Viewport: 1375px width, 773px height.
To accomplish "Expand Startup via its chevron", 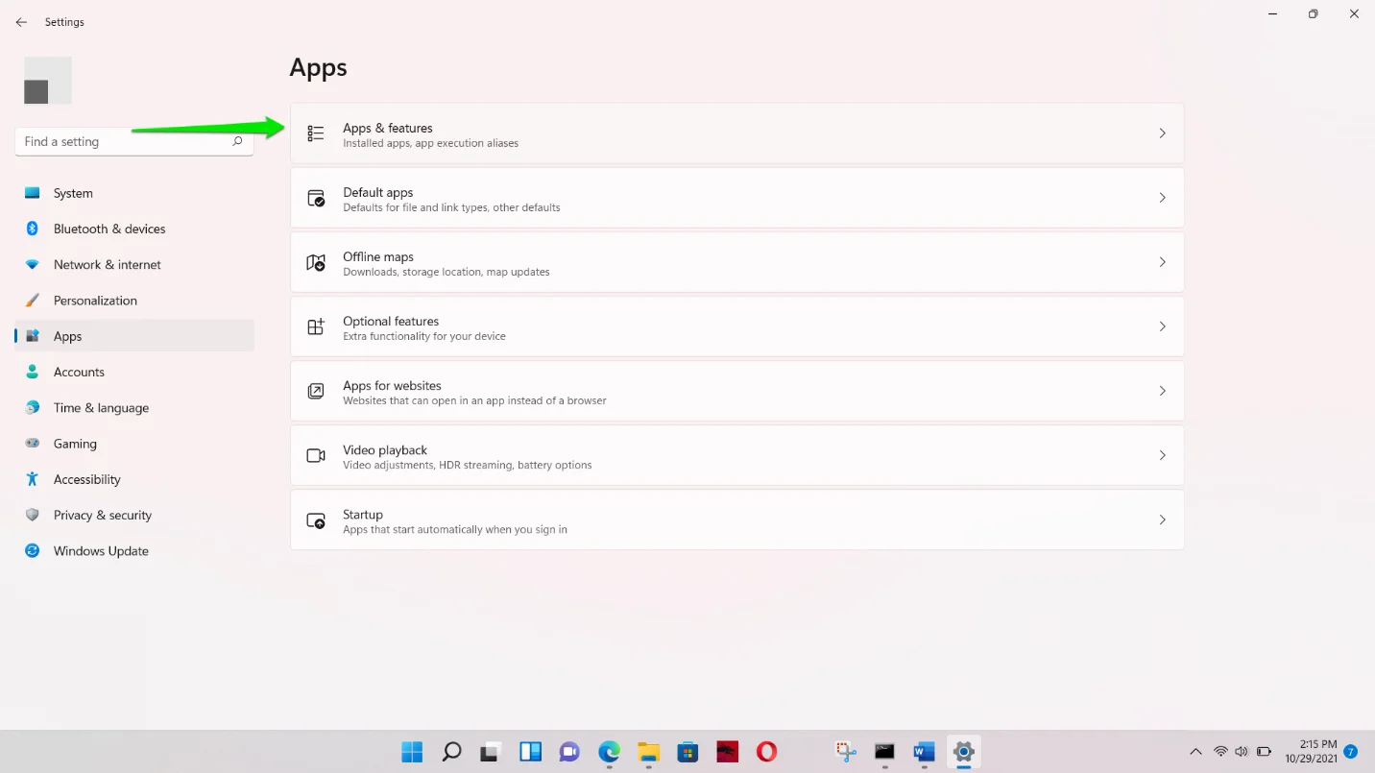I will click(x=1162, y=519).
